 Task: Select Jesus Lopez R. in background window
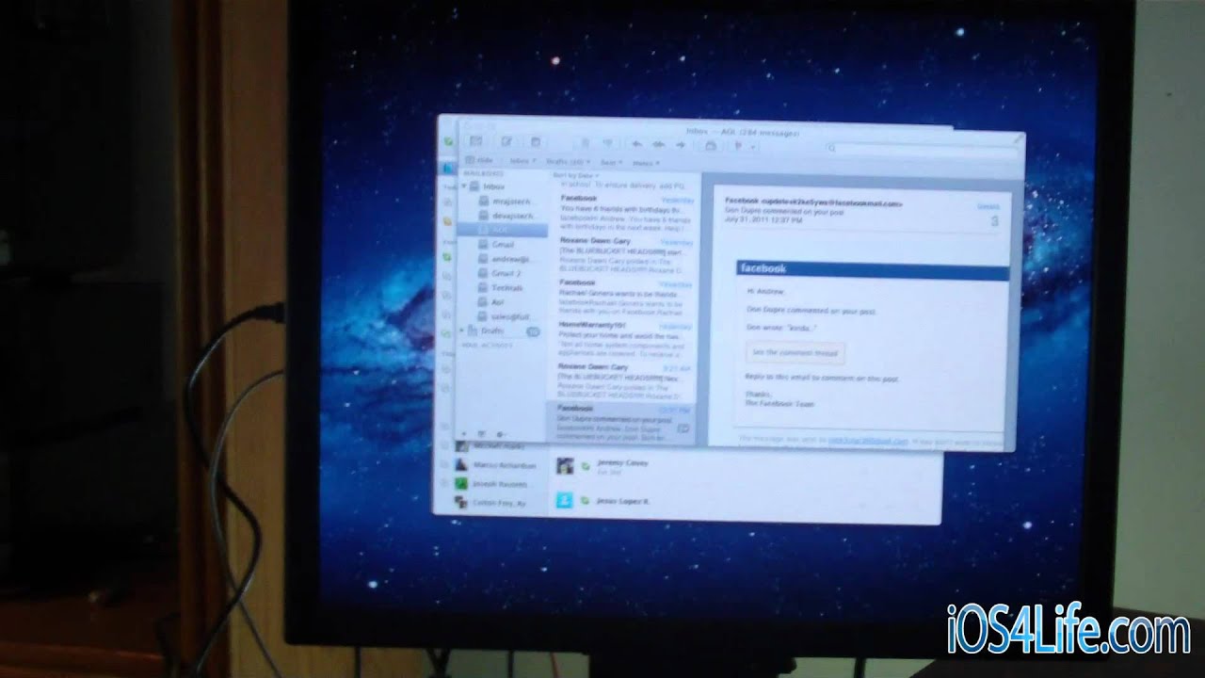pyautogui.click(x=623, y=501)
